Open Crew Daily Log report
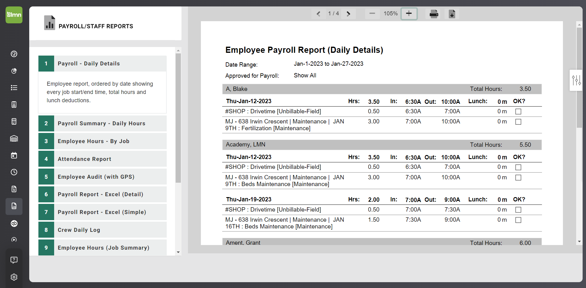Viewport: 586px width, 288px height. coord(102,230)
